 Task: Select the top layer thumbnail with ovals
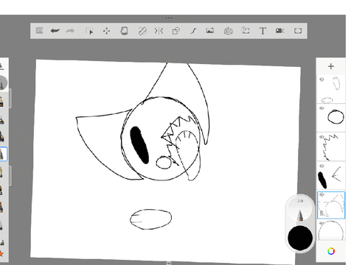point(331,89)
